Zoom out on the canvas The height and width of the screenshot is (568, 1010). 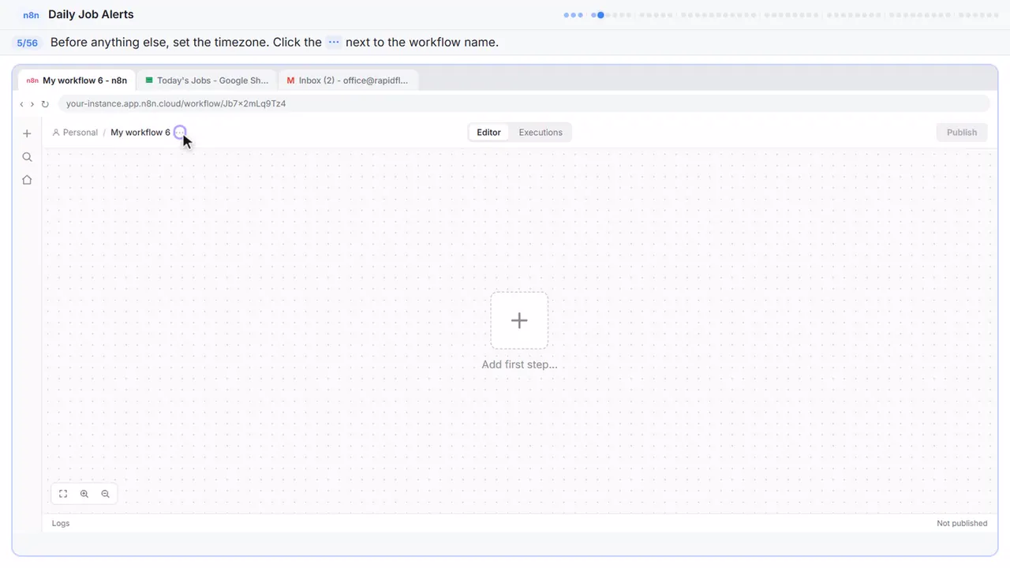pos(106,494)
